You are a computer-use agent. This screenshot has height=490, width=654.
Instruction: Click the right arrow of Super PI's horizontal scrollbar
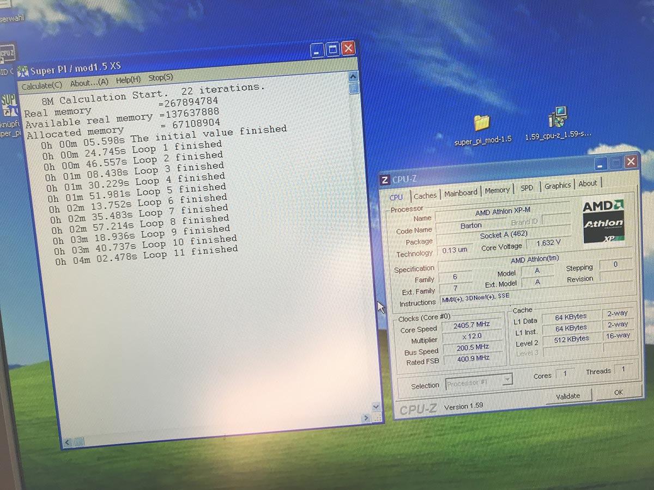pyautogui.click(x=366, y=418)
